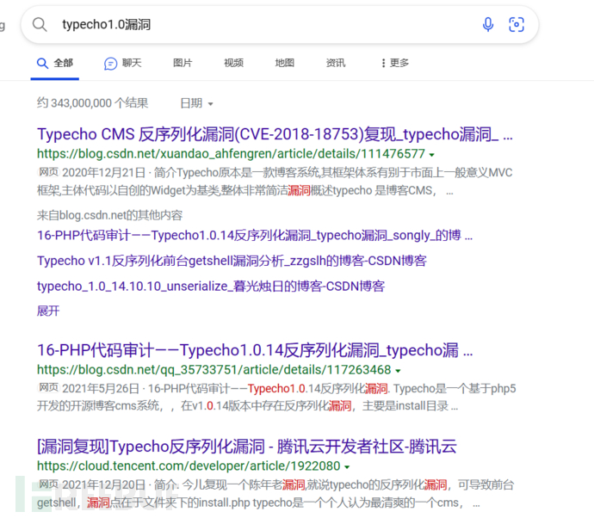Switch to the 视频 tab
The height and width of the screenshot is (518, 594).
[234, 63]
